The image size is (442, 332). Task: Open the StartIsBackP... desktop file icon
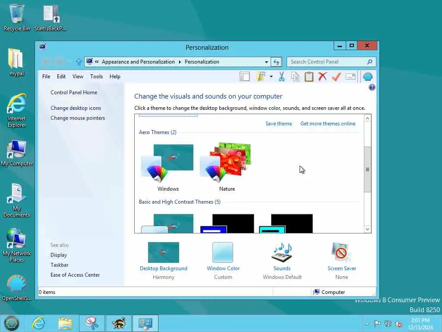[51, 17]
